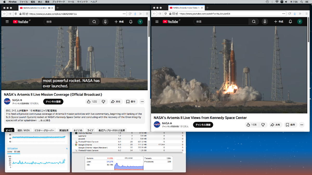Viewport: 312px width, 175px height.
Task: Open the ファイル menu
Action: (24, 2)
